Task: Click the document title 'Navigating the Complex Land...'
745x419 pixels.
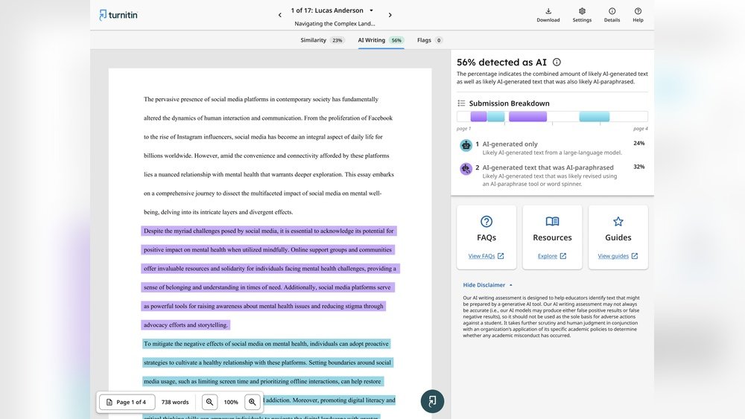Action: click(x=335, y=24)
